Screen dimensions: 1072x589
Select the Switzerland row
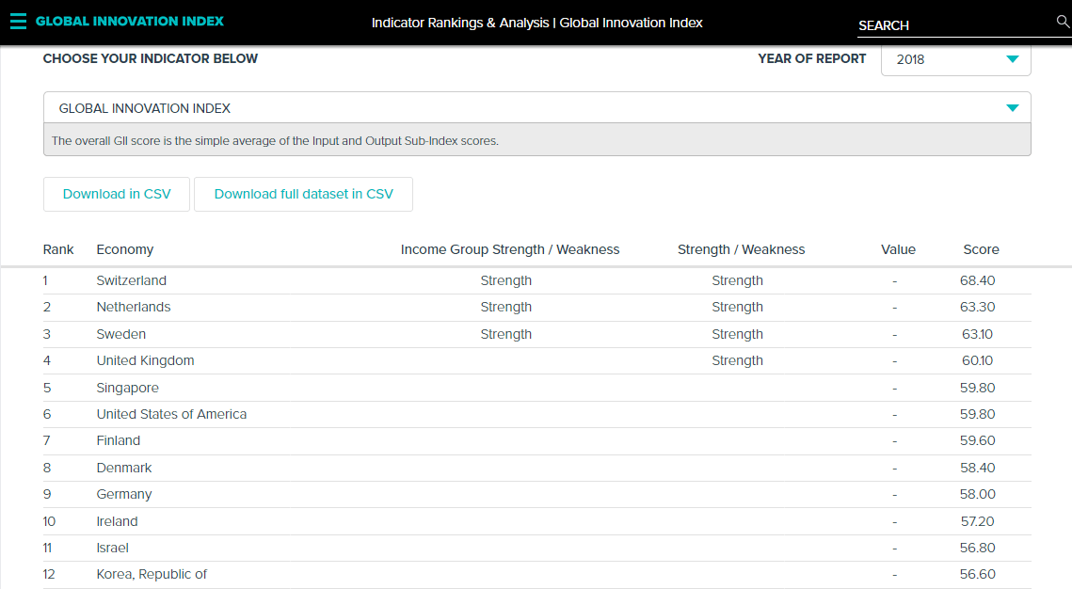click(x=131, y=280)
